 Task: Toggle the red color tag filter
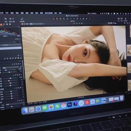pyautogui.click(x=74, y=23)
